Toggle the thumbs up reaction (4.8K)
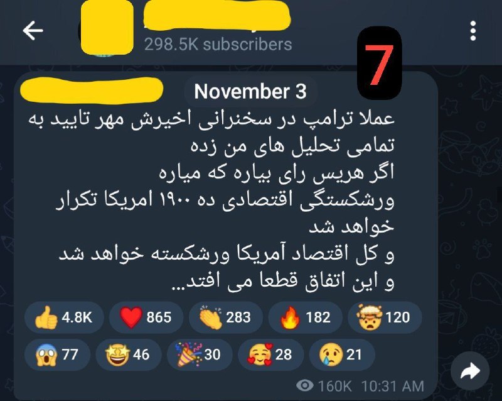502x401 pixels. [x=64, y=317]
